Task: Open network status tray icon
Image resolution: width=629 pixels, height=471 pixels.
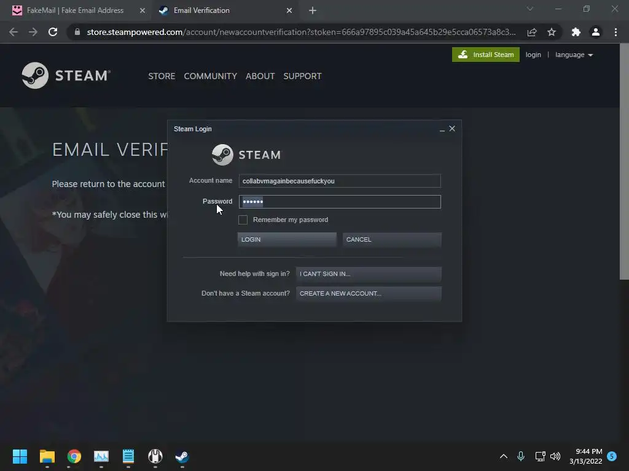Action: [x=540, y=456]
